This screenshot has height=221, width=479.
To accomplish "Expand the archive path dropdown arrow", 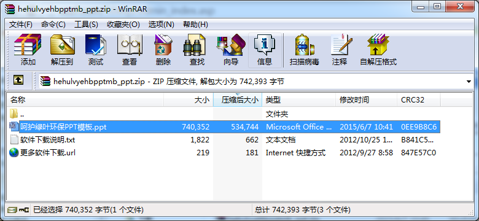I will (x=469, y=82).
